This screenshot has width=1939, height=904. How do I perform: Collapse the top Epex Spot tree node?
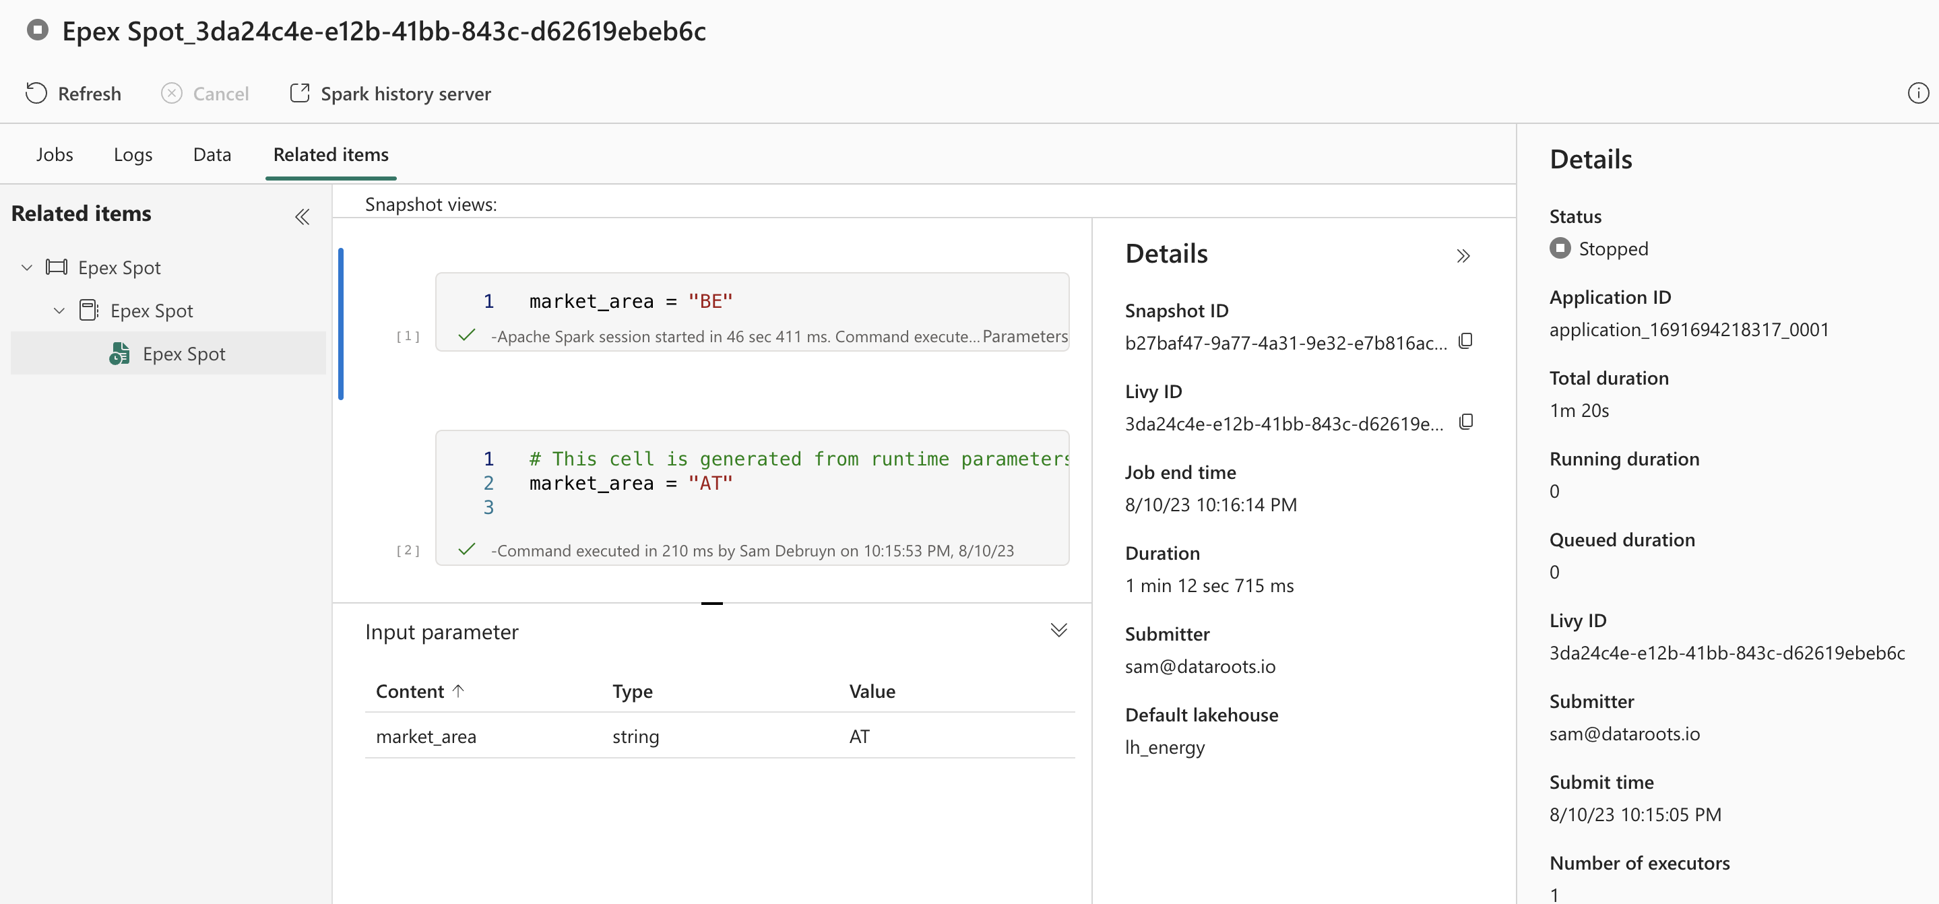point(26,267)
